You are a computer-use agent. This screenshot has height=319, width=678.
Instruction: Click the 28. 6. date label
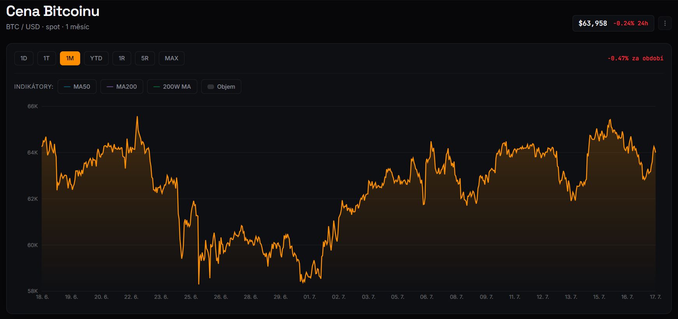coord(251,297)
